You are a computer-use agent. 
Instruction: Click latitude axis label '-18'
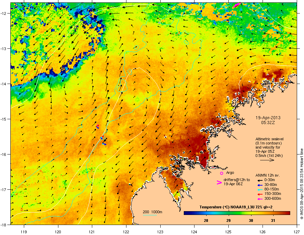pyautogui.click(x=3, y=225)
